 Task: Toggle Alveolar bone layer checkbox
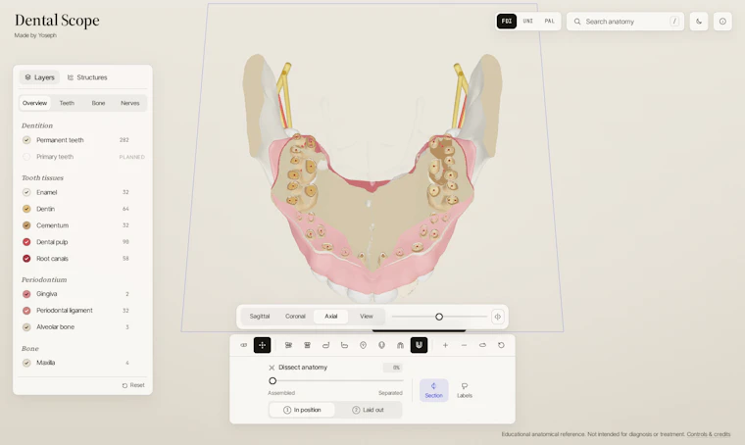26,327
